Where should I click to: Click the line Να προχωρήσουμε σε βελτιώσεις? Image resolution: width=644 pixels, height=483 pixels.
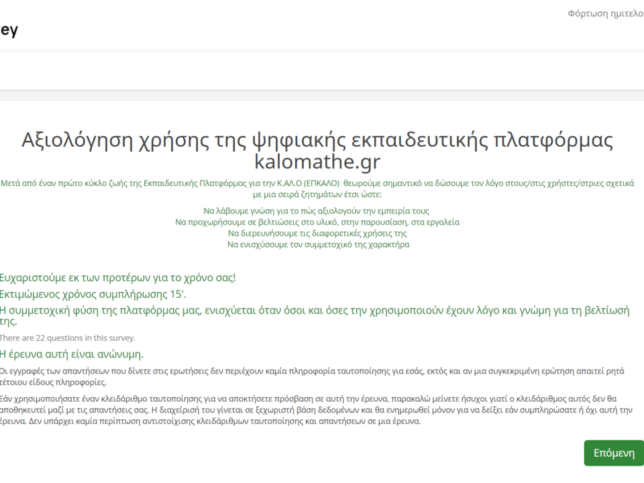(x=317, y=222)
